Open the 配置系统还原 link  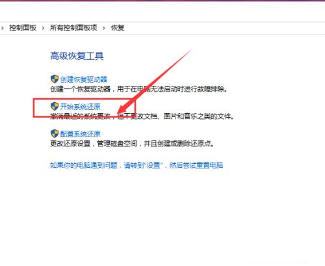click(x=81, y=134)
